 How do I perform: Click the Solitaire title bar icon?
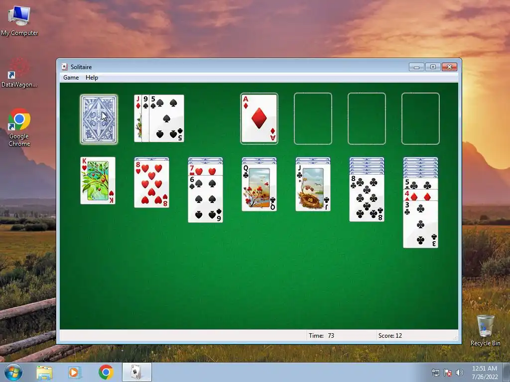click(x=65, y=67)
